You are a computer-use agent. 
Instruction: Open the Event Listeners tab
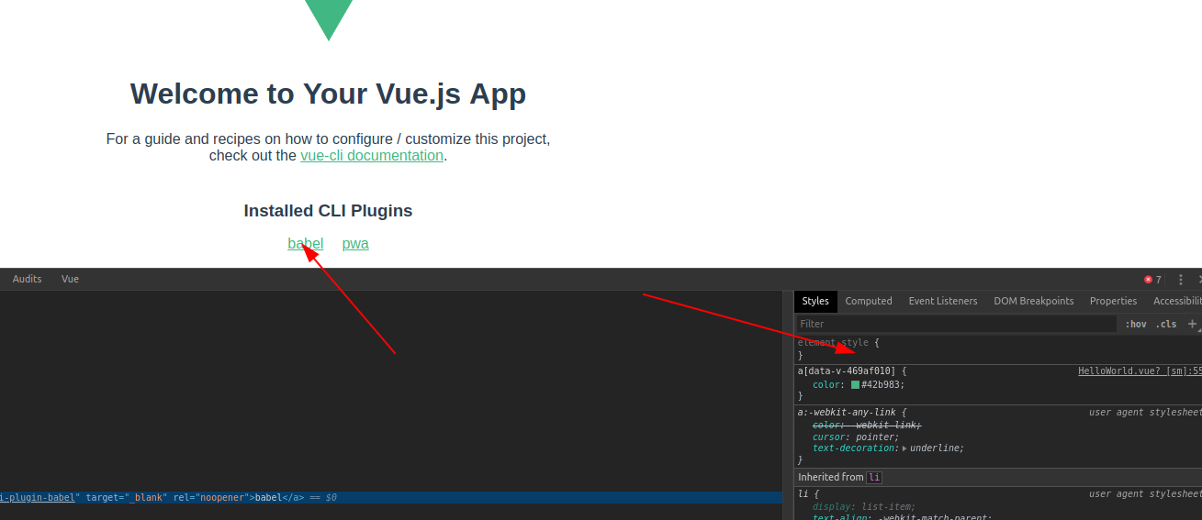tap(943, 301)
